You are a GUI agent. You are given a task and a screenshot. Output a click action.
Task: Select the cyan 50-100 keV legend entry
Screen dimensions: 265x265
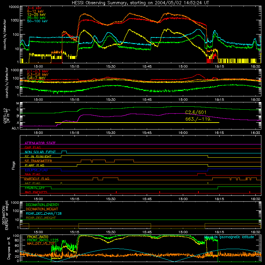(x=37, y=21)
